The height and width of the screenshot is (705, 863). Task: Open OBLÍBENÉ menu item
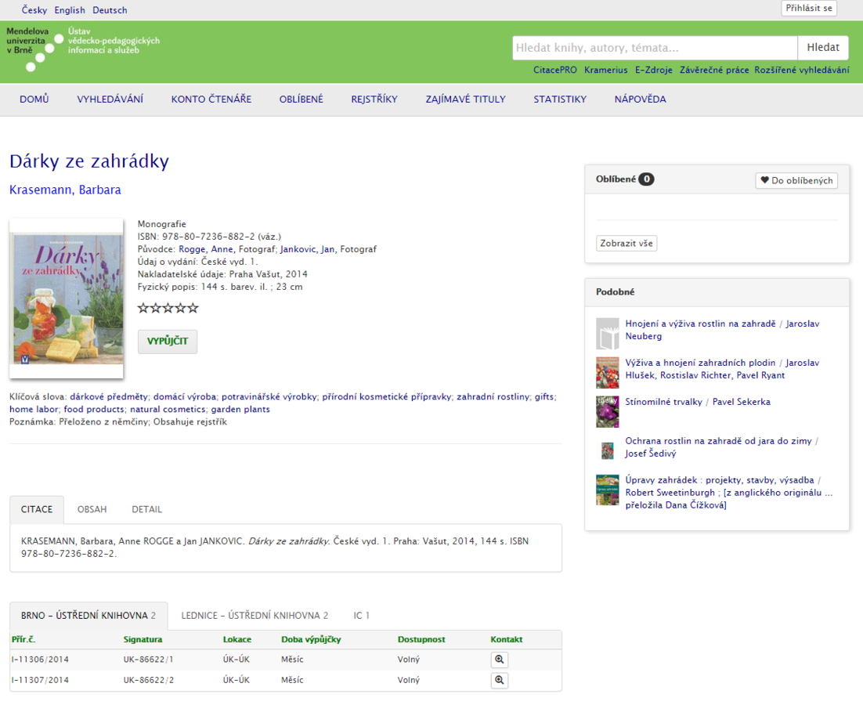tap(301, 99)
